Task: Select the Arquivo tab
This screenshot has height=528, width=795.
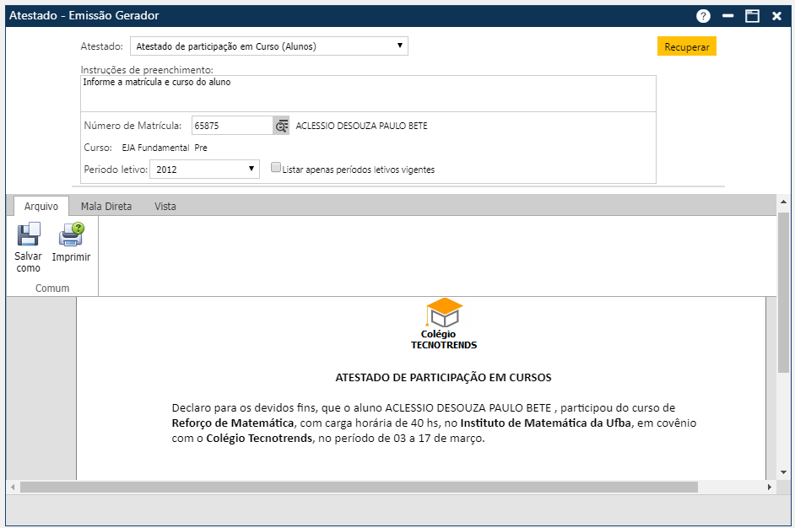Action: [x=41, y=206]
